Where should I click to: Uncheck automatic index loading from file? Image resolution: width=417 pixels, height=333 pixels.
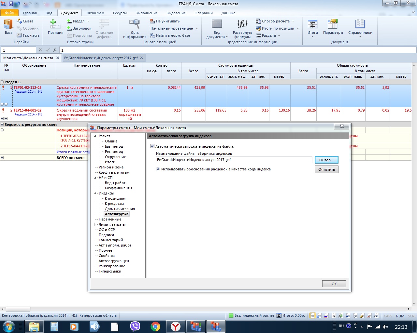pyautogui.click(x=152, y=146)
